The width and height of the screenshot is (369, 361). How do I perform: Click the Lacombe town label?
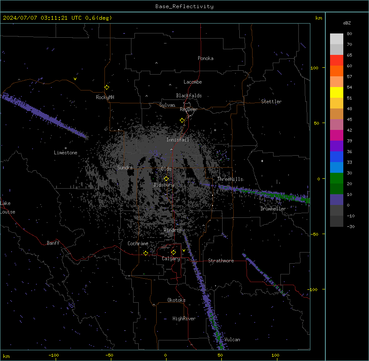[193, 82]
